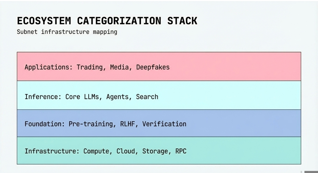
Task: Click the Ecosystem Categorization Stack title
Action: coord(107,21)
